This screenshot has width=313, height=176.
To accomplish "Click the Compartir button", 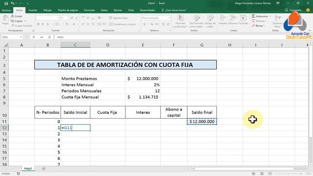I will [x=293, y=10].
